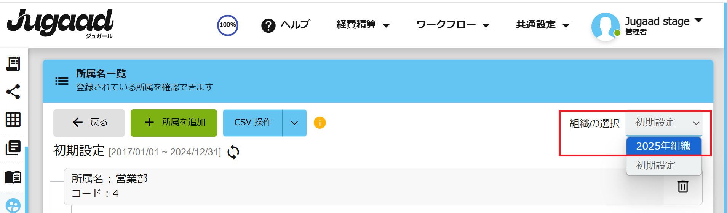This screenshot has width=727, height=213.
Task: Click the 所属を追加 button
Action: (174, 123)
